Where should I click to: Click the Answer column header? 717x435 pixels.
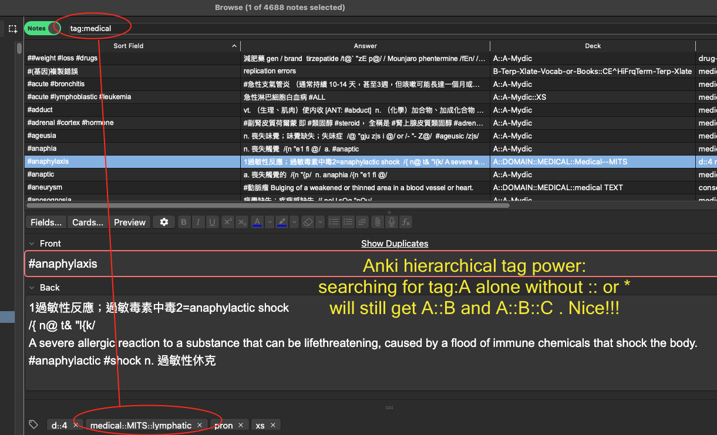coord(365,46)
